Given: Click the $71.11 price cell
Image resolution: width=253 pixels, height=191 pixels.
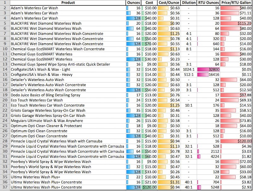Looking at the screenshot, I should pyautogui.click(x=236, y=13).
